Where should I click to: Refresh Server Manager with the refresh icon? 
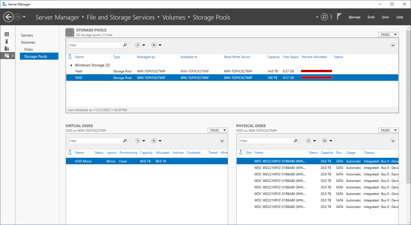click(324, 17)
